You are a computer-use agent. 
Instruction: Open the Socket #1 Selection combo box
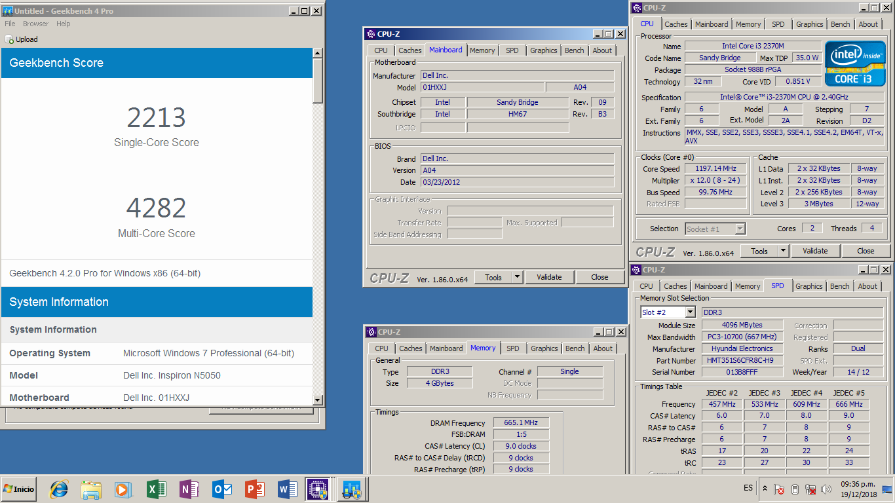715,229
